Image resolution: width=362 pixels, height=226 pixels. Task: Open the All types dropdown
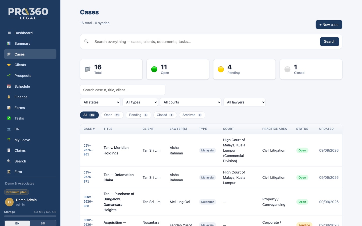click(140, 102)
